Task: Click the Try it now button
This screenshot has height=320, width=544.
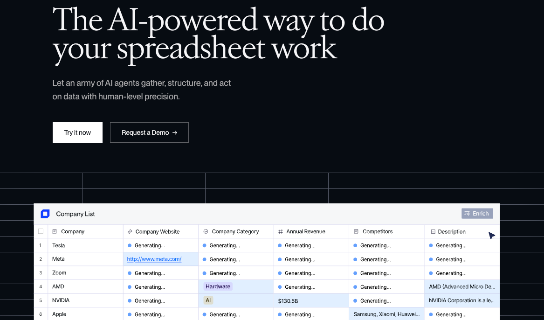Action: pyautogui.click(x=77, y=132)
